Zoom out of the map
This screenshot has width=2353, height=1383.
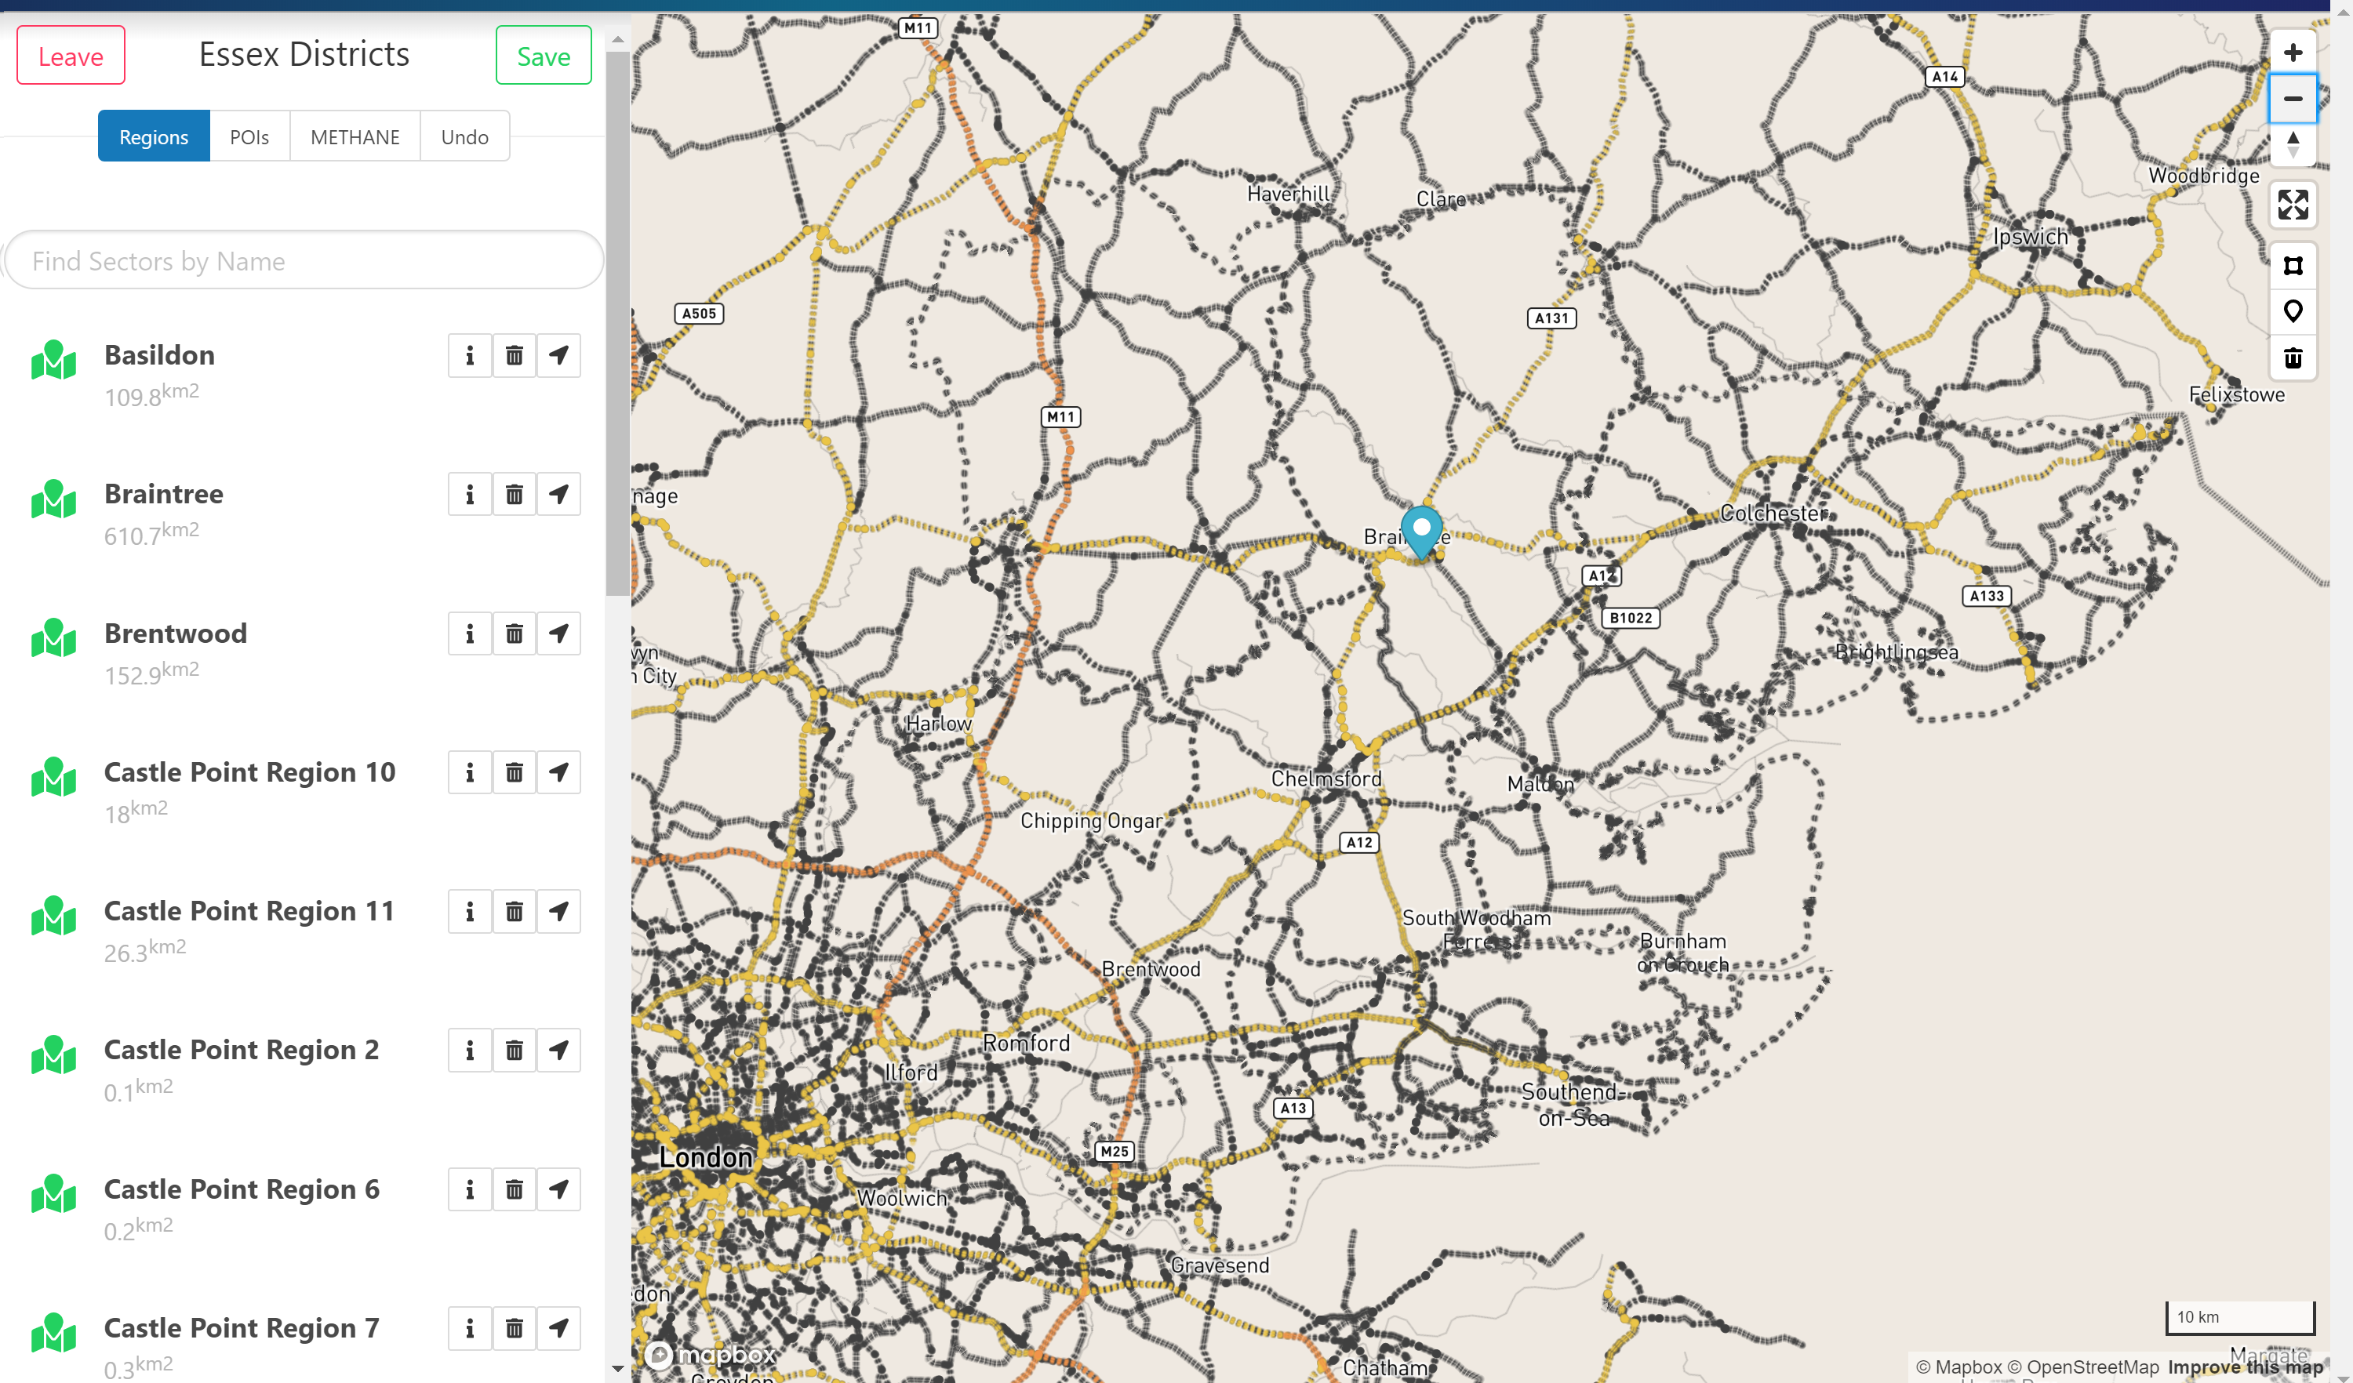click(x=2293, y=99)
